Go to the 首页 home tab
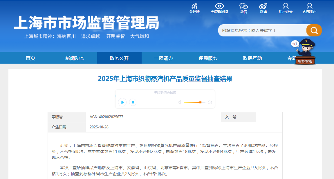Image resolution: width=334 pixels, height=179 pixels. (x=30, y=58)
